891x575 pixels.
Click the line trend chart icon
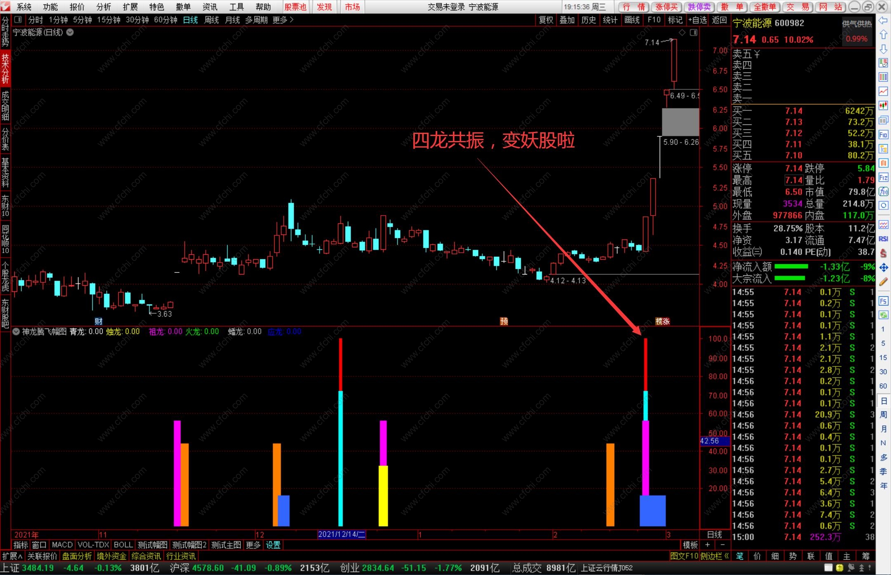coord(883,91)
